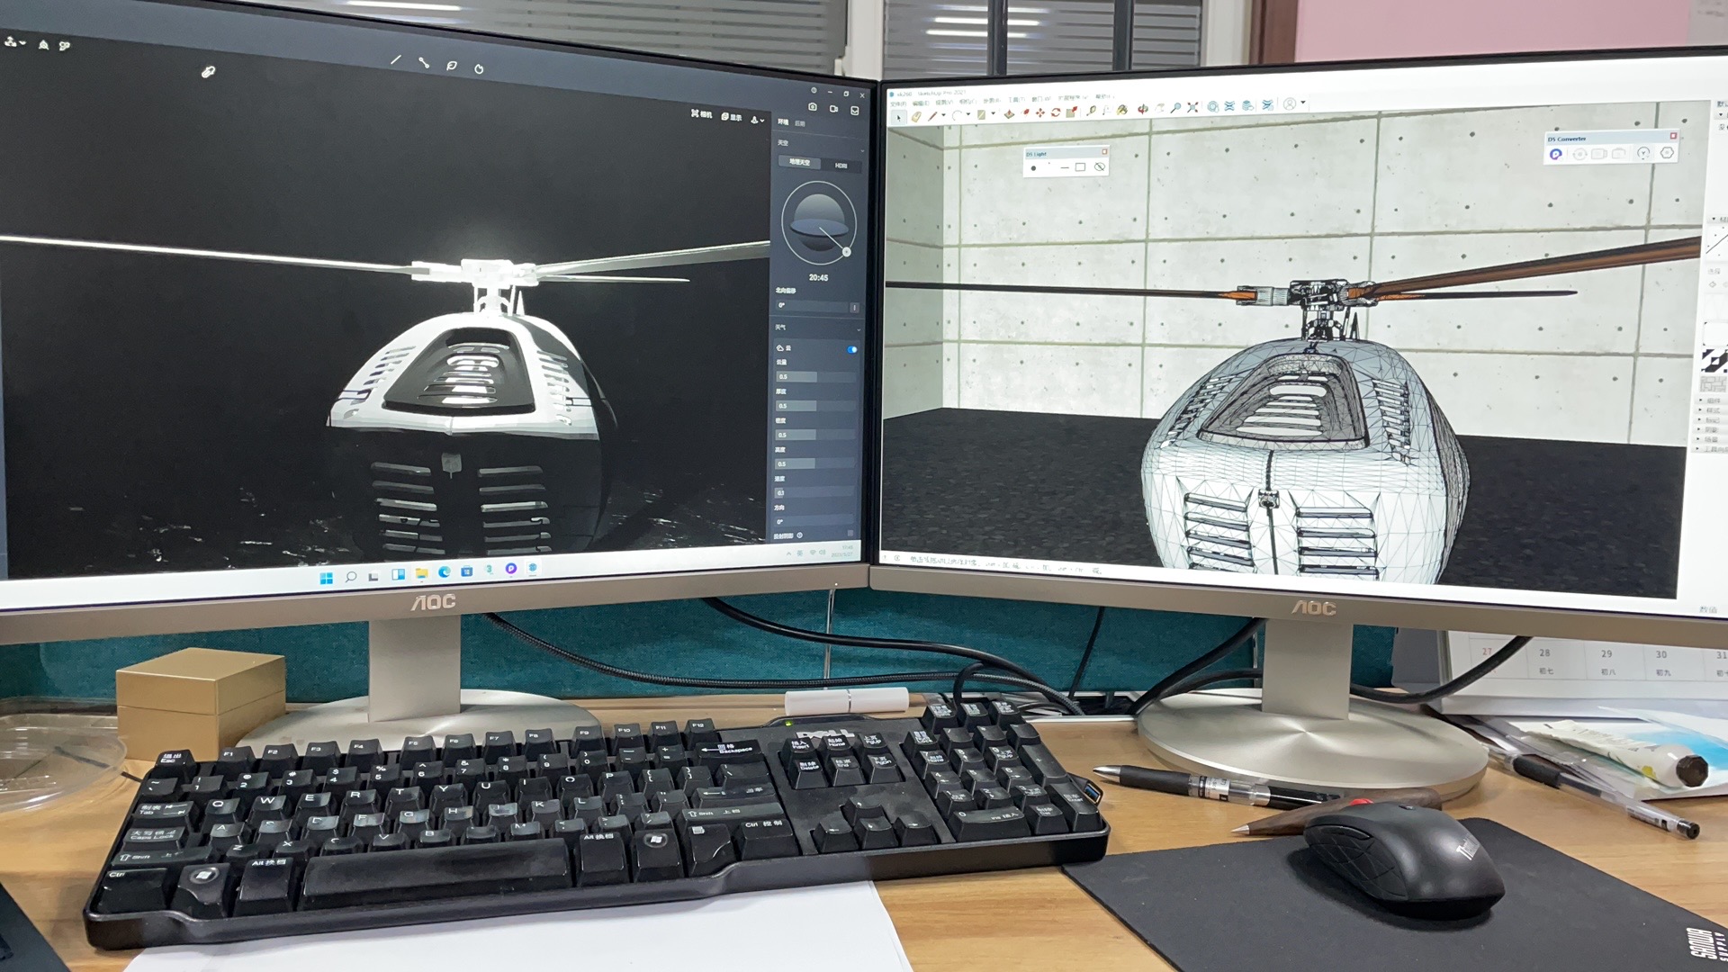
Task: Add a point light from D5 Light panel
Action: point(1033,168)
